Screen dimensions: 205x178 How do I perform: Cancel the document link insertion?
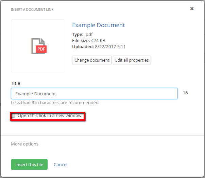click(61, 164)
